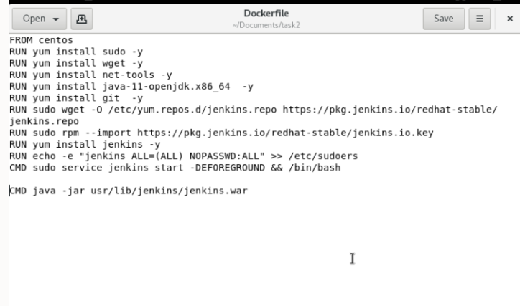Viewport: 520px width, 306px height.
Task: Place cursor on yum install jenkins line
Action: coord(85,144)
